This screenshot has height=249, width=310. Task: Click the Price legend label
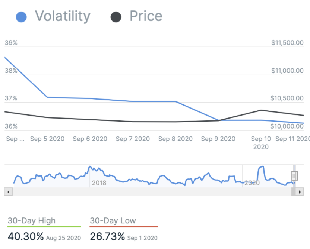pyautogui.click(x=146, y=16)
